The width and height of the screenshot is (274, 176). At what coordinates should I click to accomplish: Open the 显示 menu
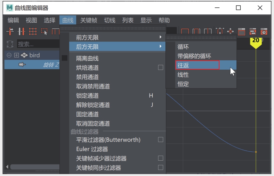146,20
